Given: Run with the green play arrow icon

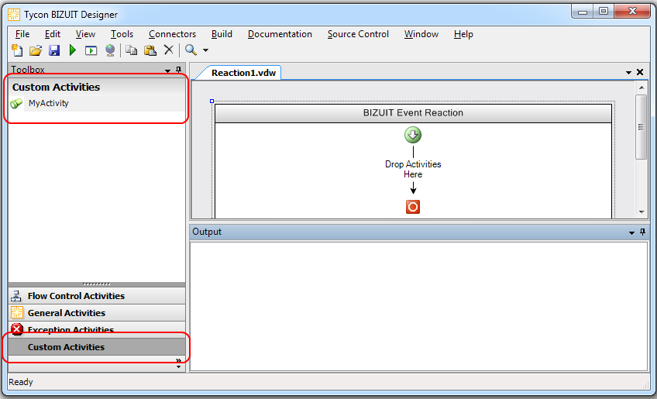Looking at the screenshot, I should coord(73,50).
